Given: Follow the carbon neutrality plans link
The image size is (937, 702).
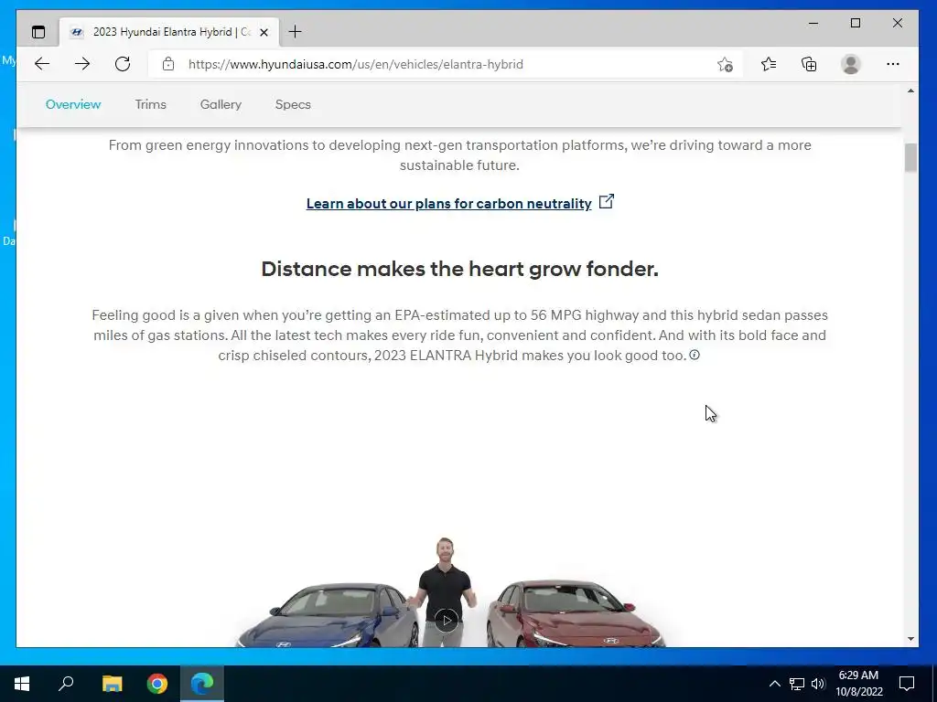Looking at the screenshot, I should [448, 203].
